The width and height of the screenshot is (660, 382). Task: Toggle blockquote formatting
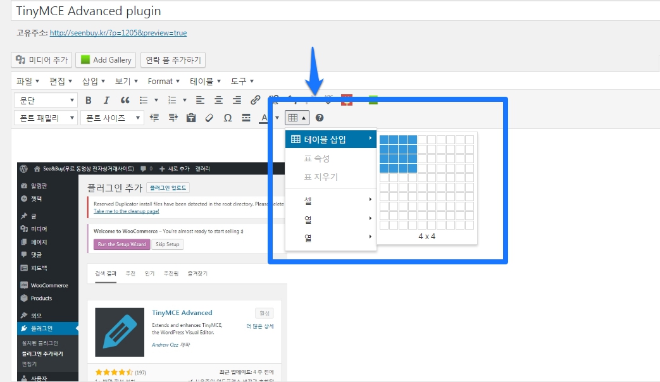click(127, 100)
